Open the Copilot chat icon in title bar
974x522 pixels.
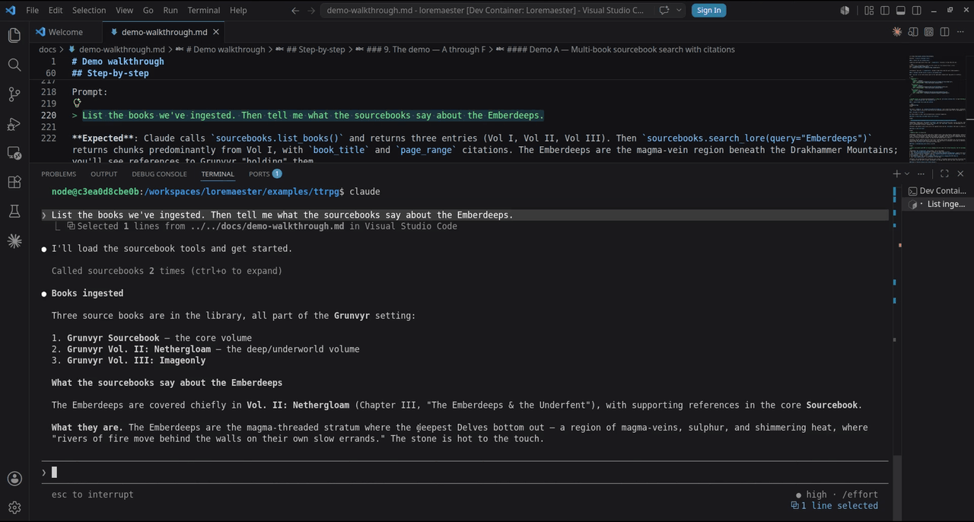664,10
